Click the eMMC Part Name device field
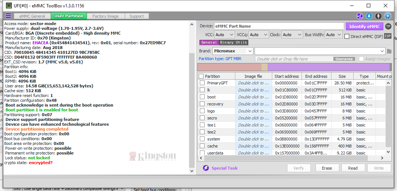 click(x=279, y=26)
